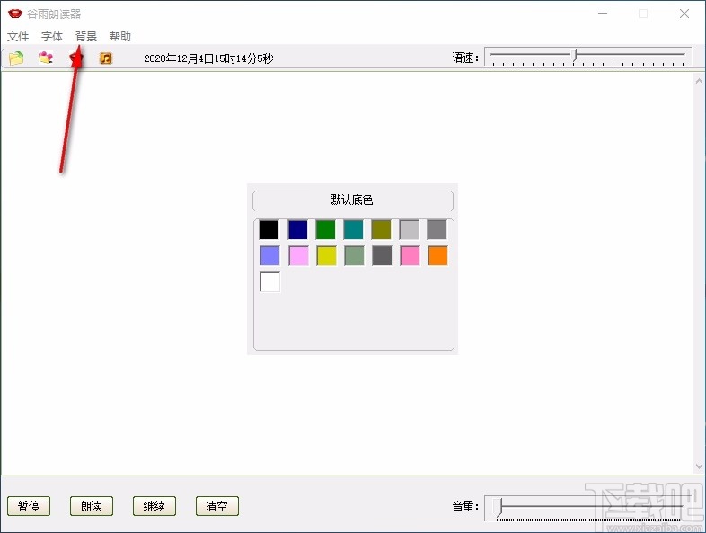Click the flower-decorated folder toolbar icon
Viewport: 706px width, 533px height.
(x=46, y=58)
